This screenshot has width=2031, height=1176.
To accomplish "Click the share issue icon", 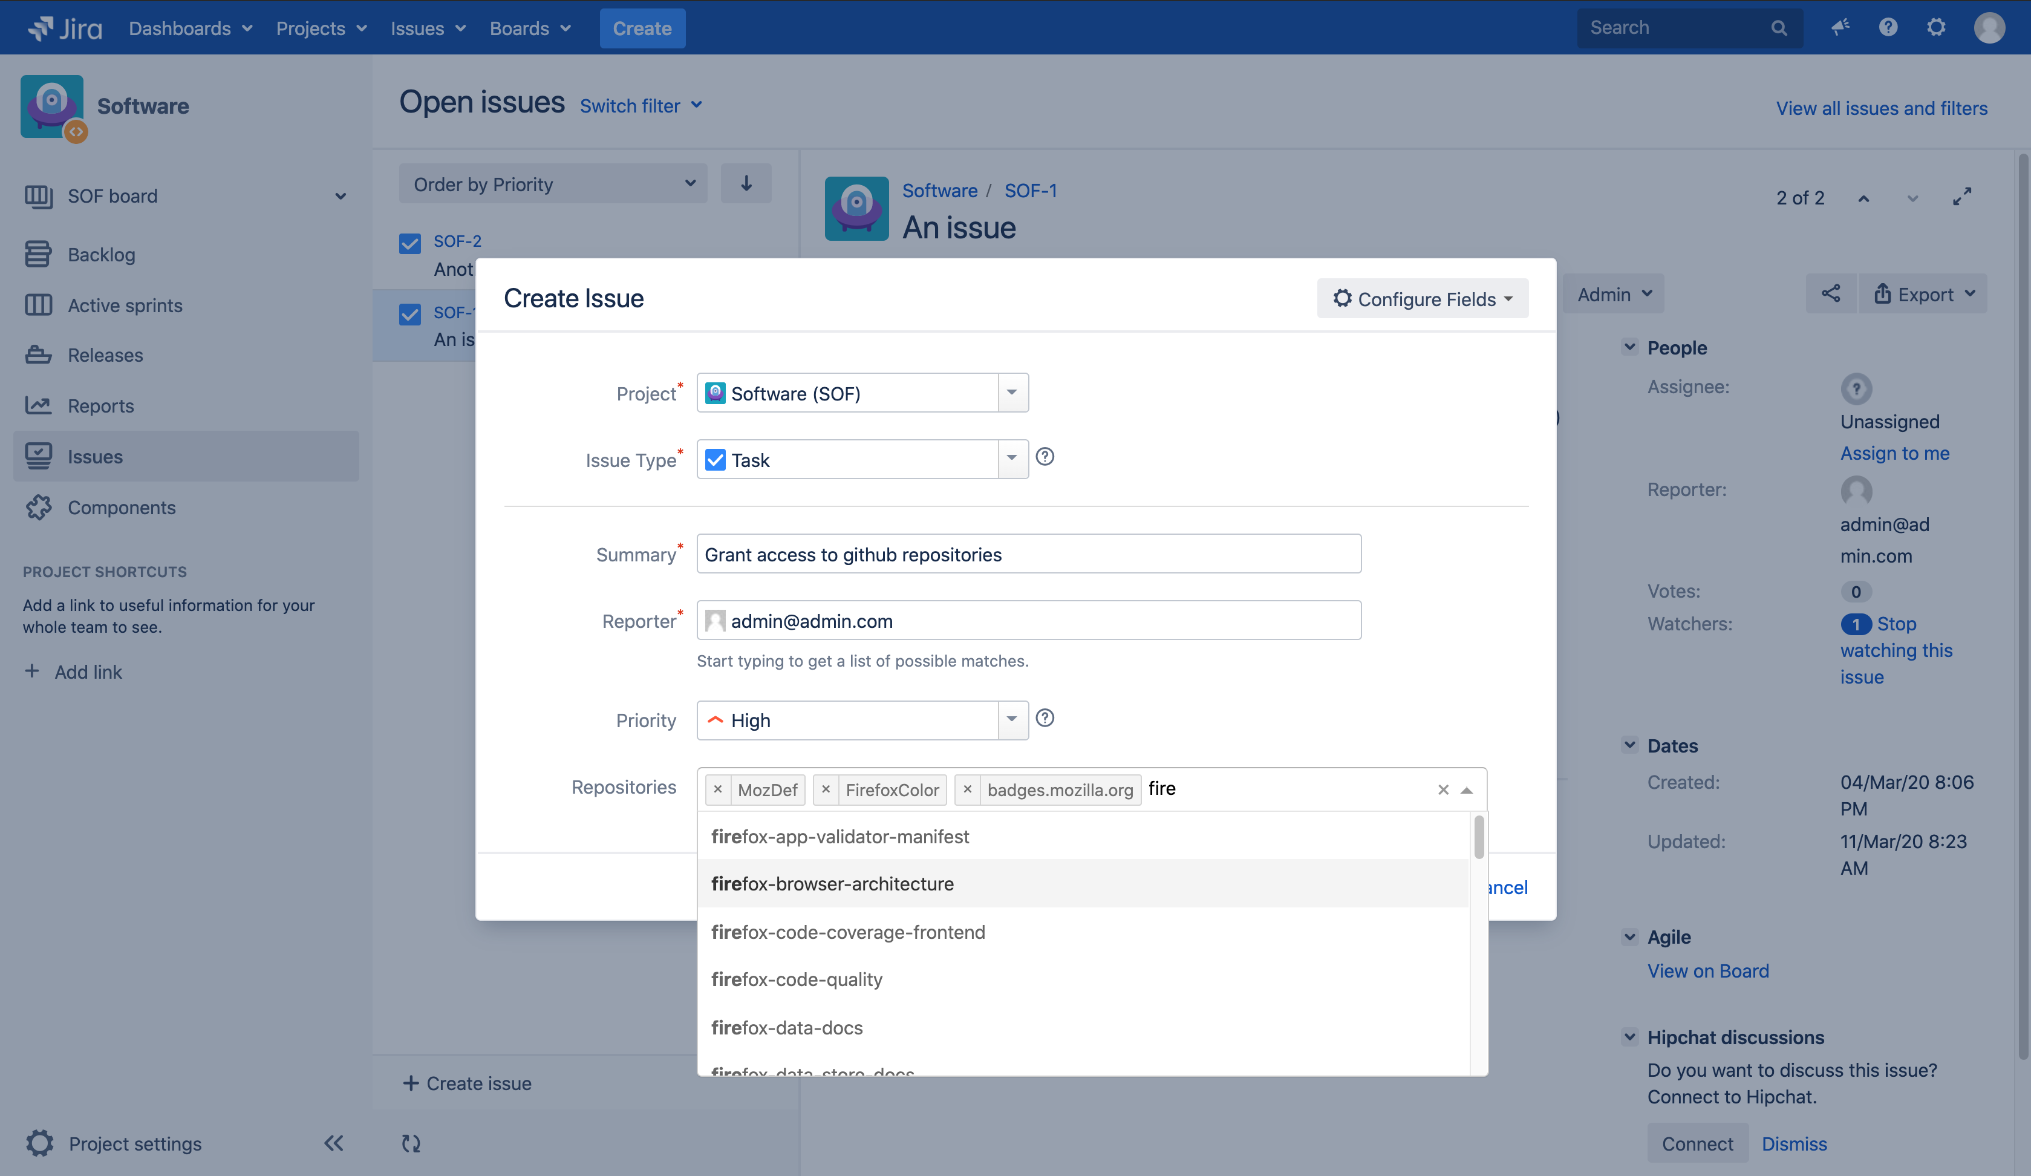I will [x=1830, y=293].
